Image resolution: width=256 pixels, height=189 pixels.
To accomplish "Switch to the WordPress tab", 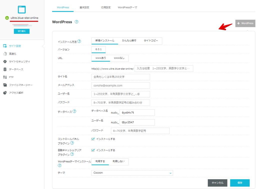I will coord(63,7).
